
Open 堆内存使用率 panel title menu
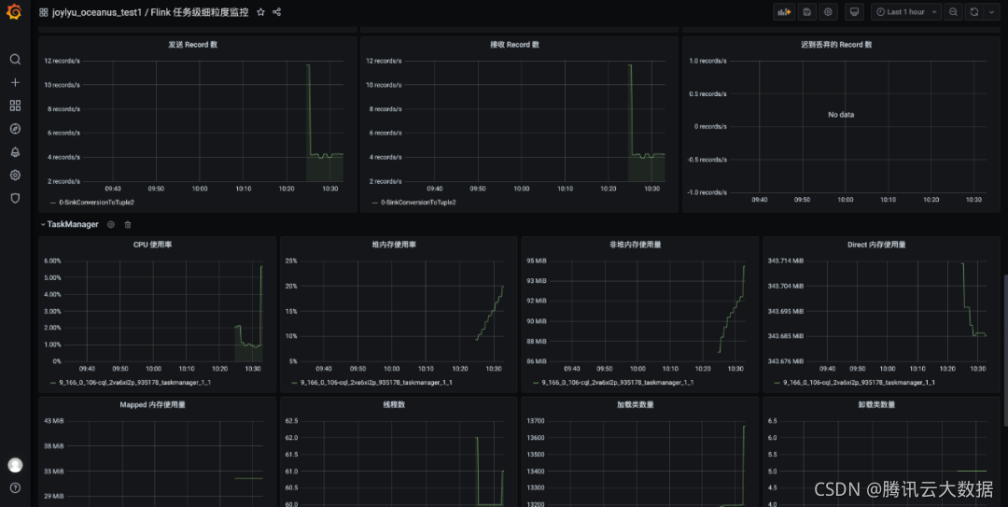[394, 245]
